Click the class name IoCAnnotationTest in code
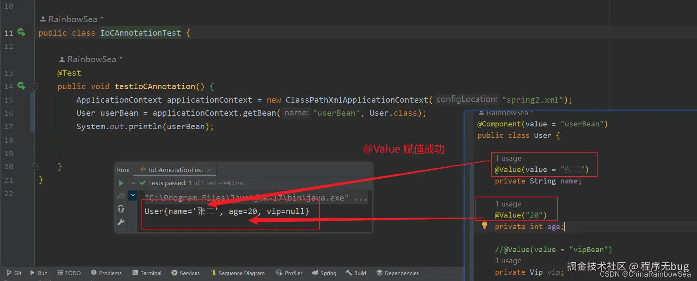The width and height of the screenshot is (697, 281). (141, 33)
